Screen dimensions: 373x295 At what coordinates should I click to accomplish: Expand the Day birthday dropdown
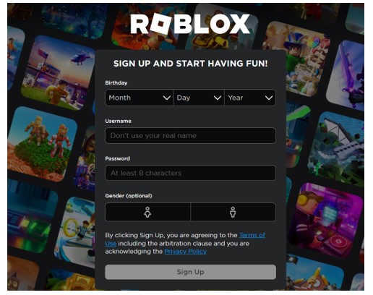199,98
